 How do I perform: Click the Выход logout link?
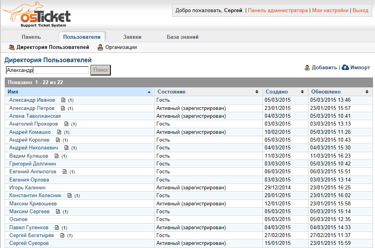click(x=361, y=11)
